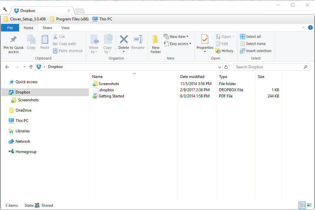
Task: Click the Open button in ribbon
Action: [x=225, y=37]
